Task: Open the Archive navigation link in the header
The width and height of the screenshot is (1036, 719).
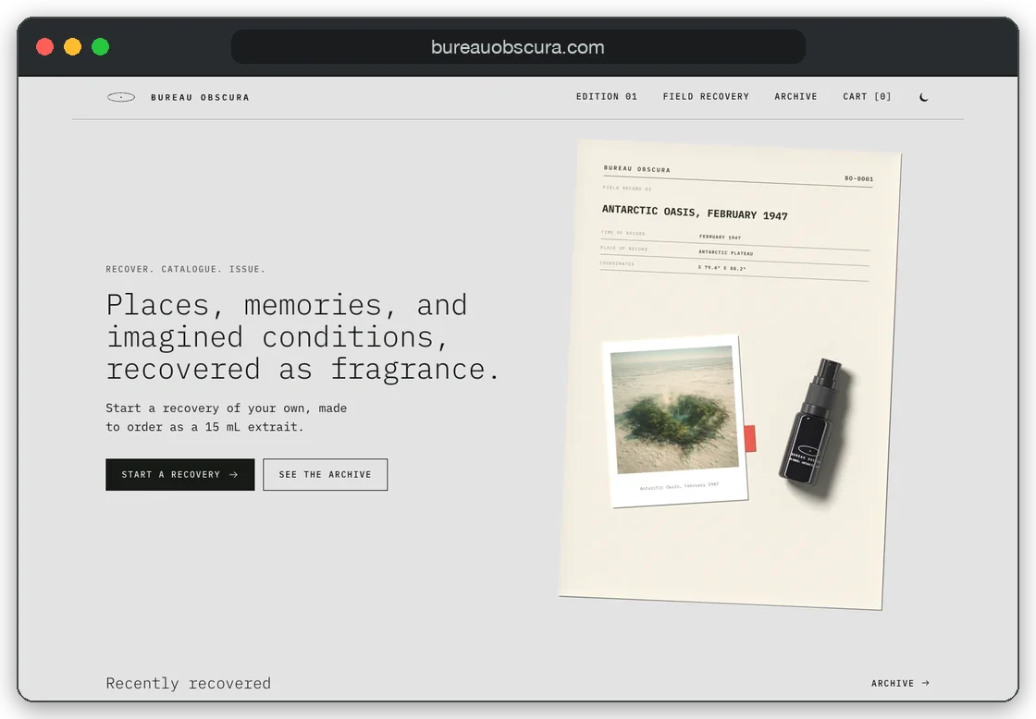Action: coord(795,96)
